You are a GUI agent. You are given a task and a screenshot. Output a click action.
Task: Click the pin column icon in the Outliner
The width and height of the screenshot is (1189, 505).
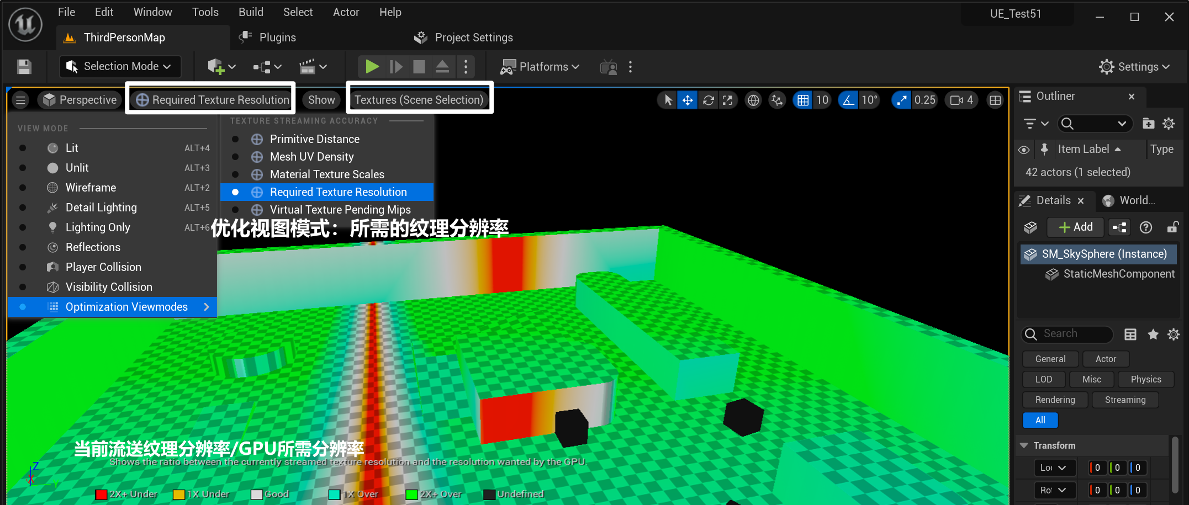coord(1044,149)
